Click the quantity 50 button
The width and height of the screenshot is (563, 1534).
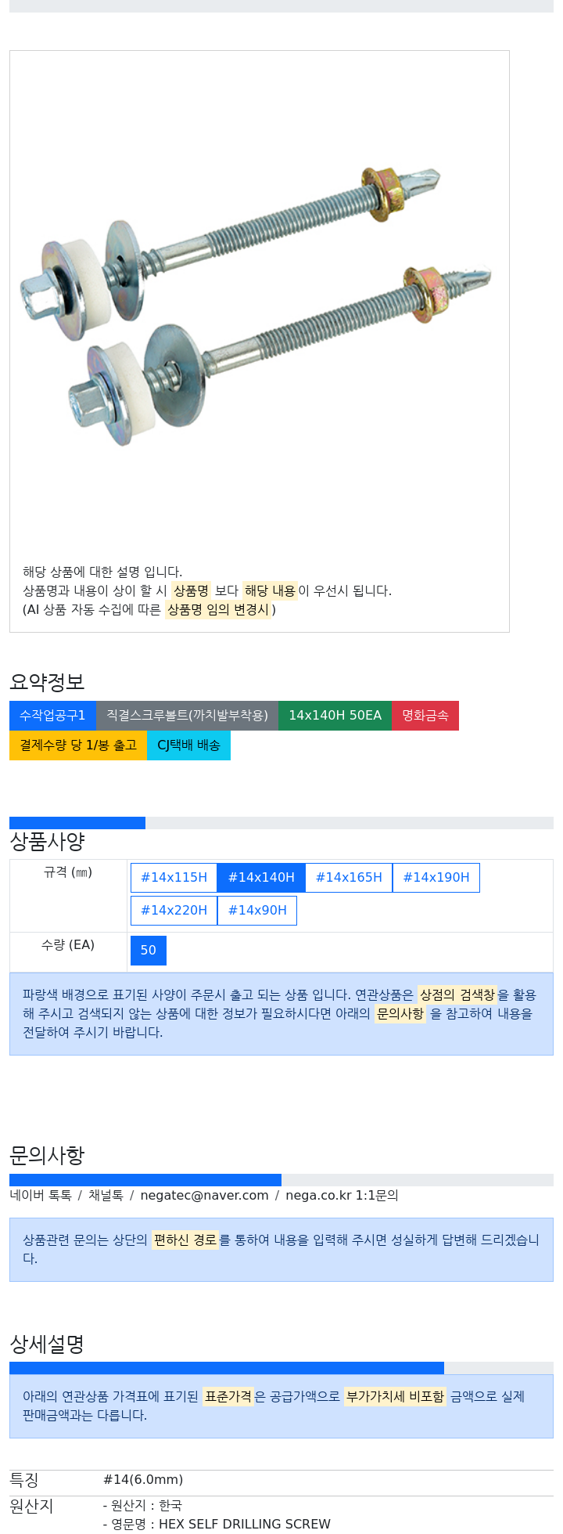pos(149,951)
